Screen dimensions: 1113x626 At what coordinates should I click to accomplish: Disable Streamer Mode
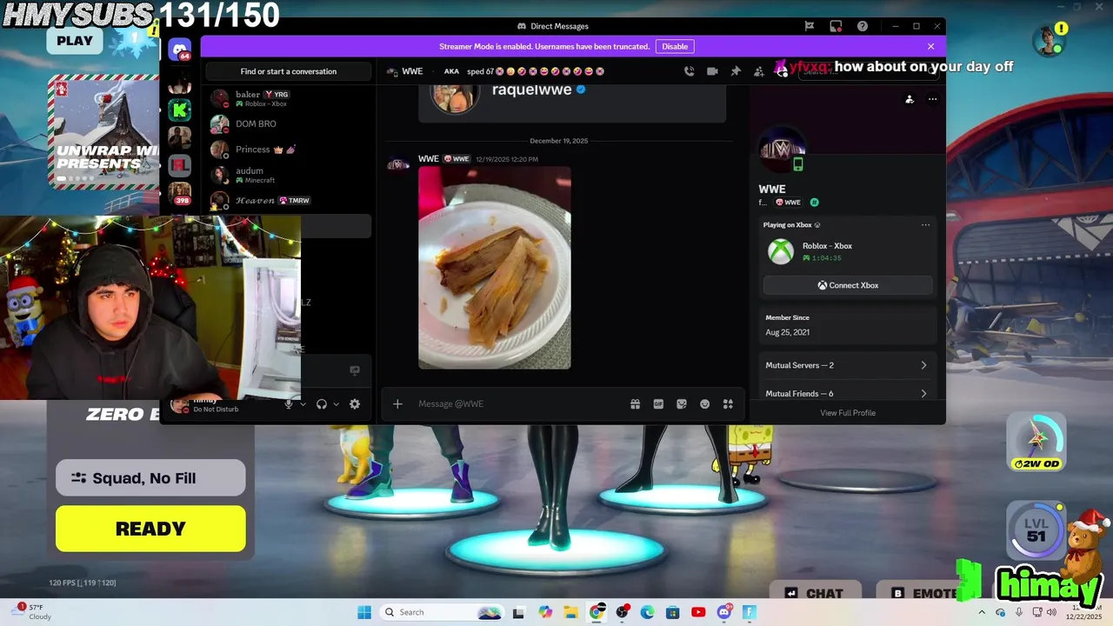point(675,46)
